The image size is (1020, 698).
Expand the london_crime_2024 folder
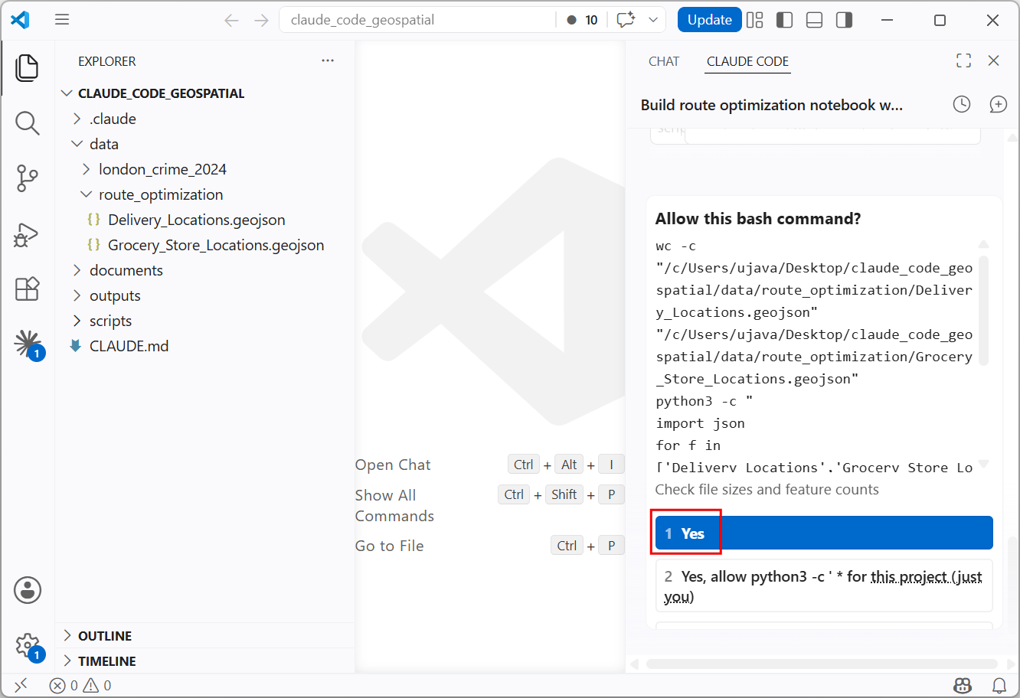point(162,169)
